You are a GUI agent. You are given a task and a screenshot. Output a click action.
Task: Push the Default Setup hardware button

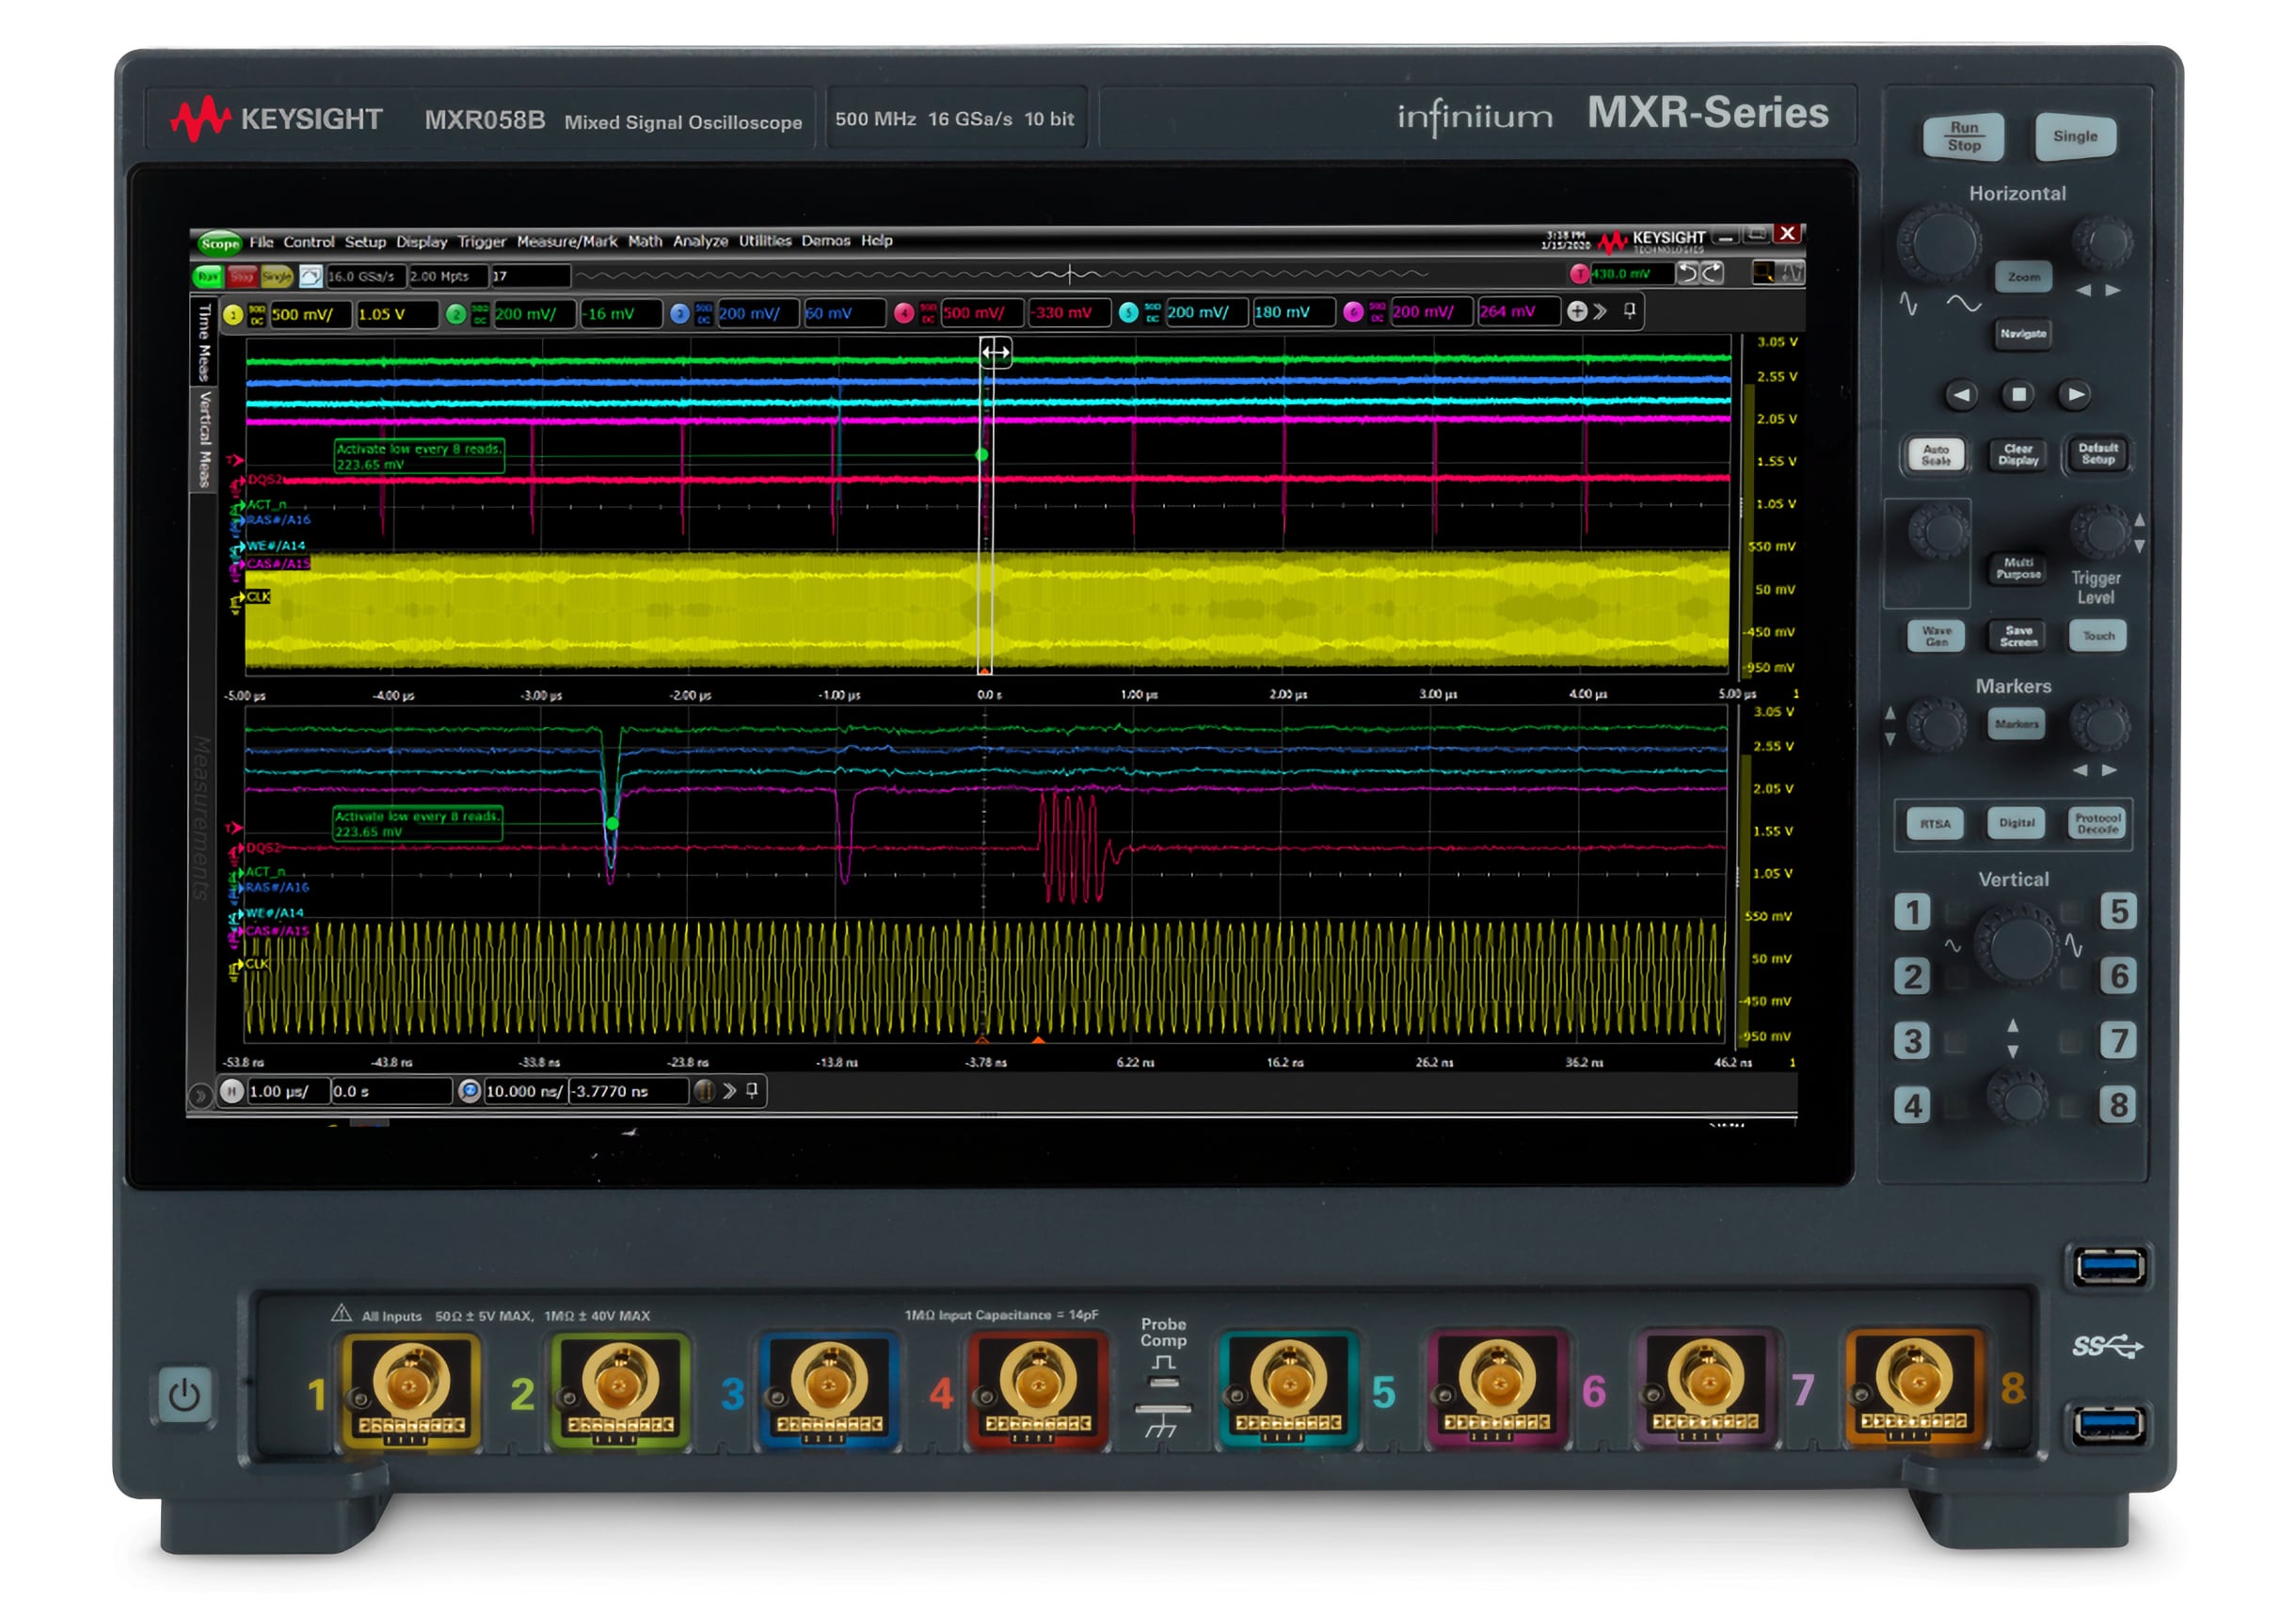pyautogui.click(x=2097, y=453)
